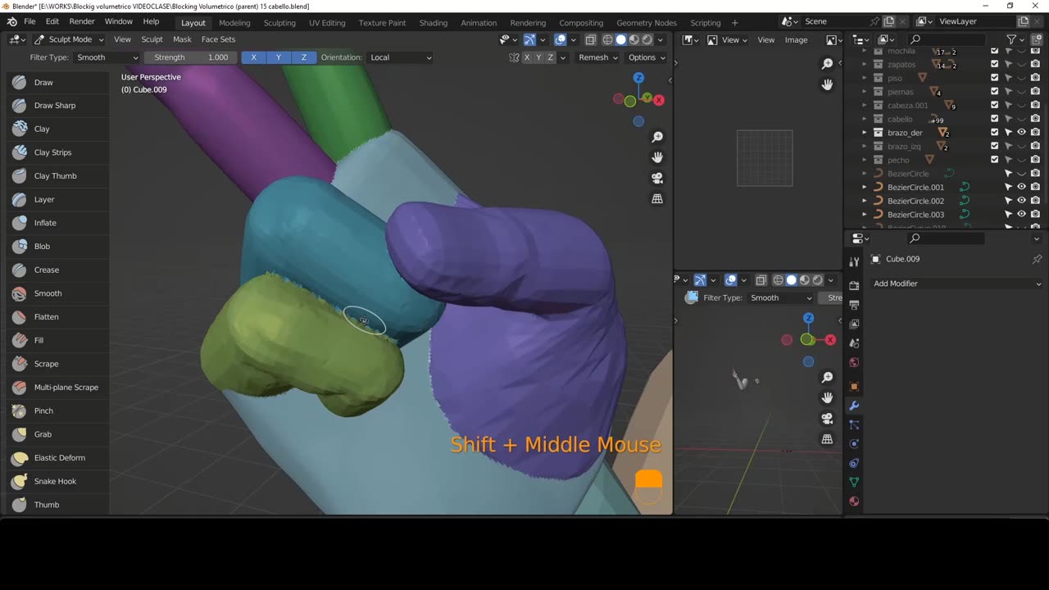Select the Flatten brush
Image resolution: width=1049 pixels, height=590 pixels.
pyautogui.click(x=57, y=317)
